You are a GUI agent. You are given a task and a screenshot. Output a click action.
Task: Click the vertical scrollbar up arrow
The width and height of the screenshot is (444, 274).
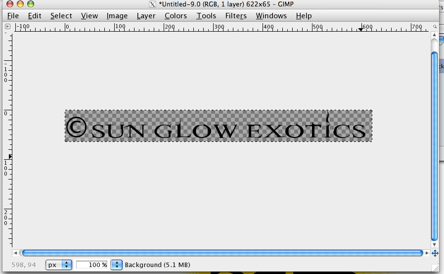point(435,35)
